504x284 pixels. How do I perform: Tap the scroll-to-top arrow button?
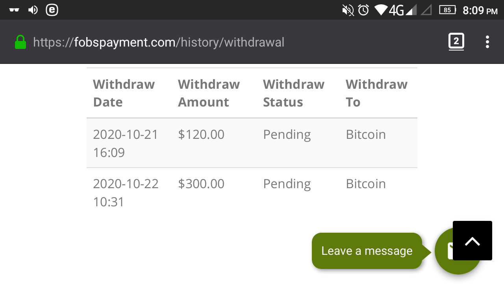[472, 241]
